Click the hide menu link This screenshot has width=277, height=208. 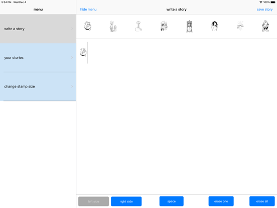tap(88, 10)
